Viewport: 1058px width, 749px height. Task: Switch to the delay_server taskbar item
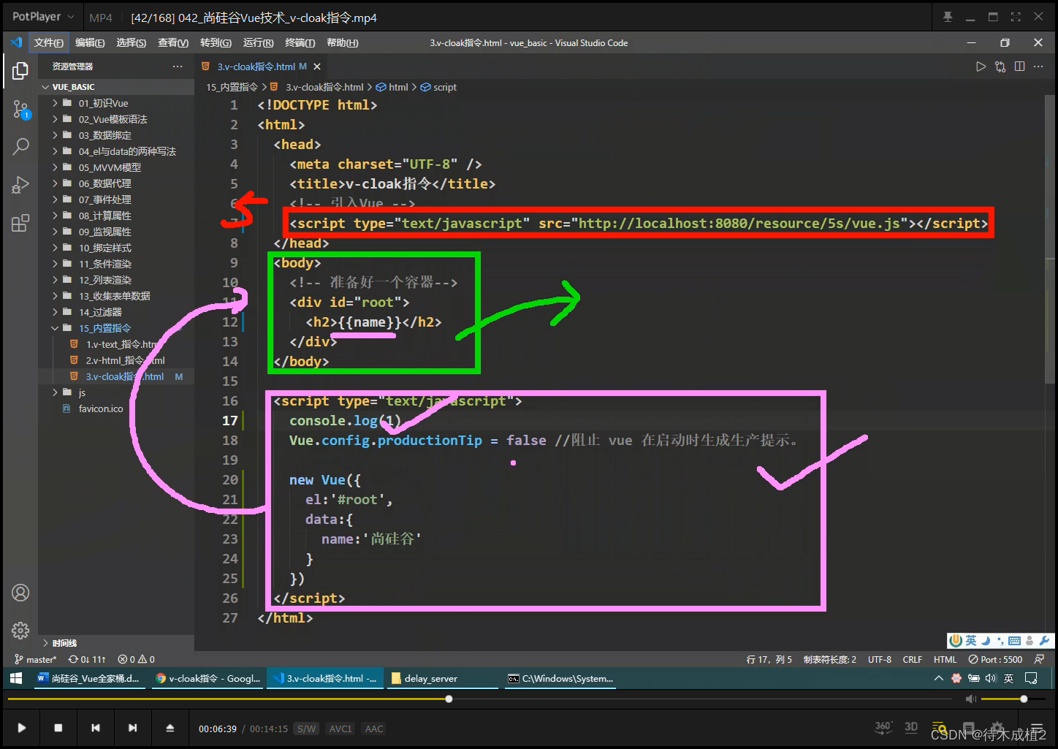click(442, 678)
